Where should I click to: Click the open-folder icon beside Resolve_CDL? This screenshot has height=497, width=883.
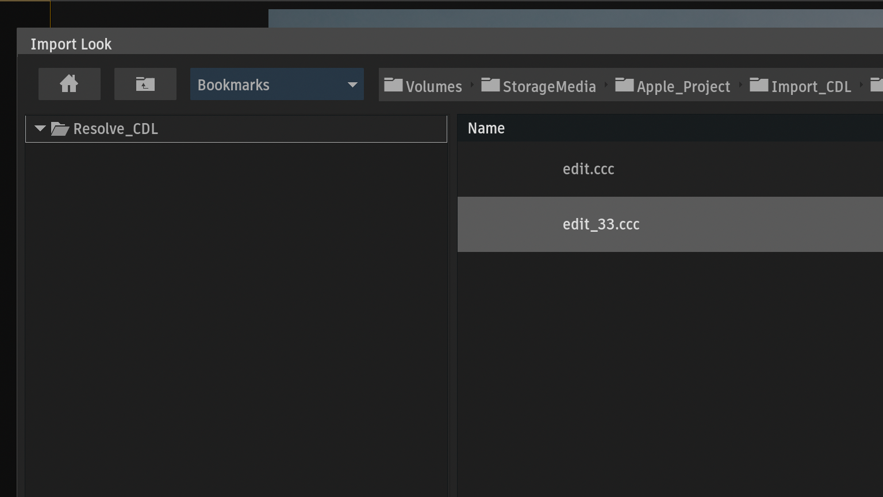pyautogui.click(x=60, y=129)
